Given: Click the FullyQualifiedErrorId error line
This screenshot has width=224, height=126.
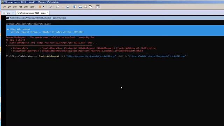Looking at the screenshot, I should [77, 51].
